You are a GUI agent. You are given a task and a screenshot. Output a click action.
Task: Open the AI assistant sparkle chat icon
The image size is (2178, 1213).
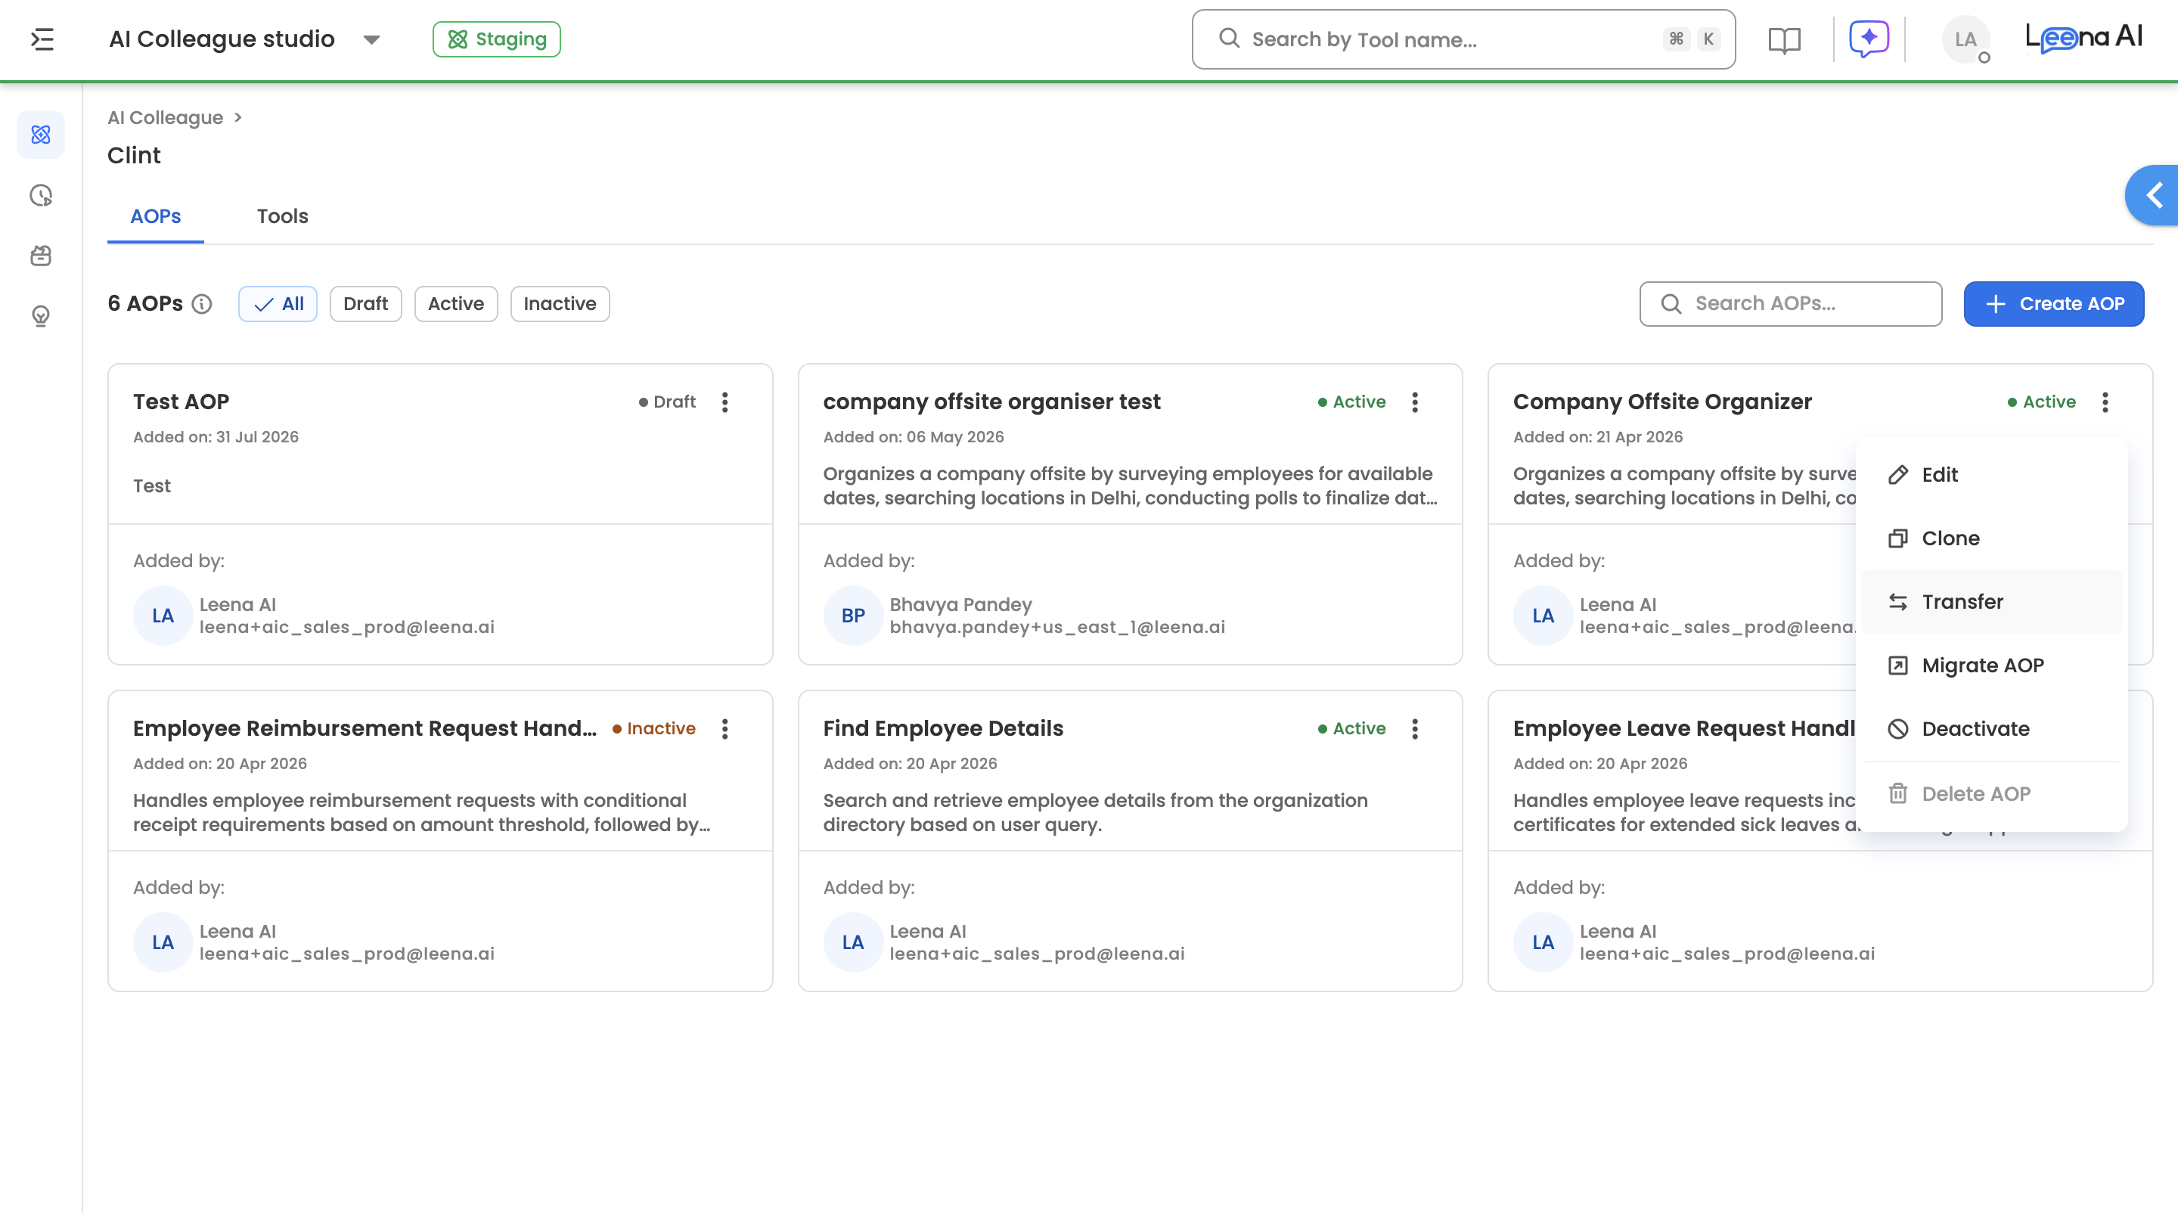click(1869, 39)
